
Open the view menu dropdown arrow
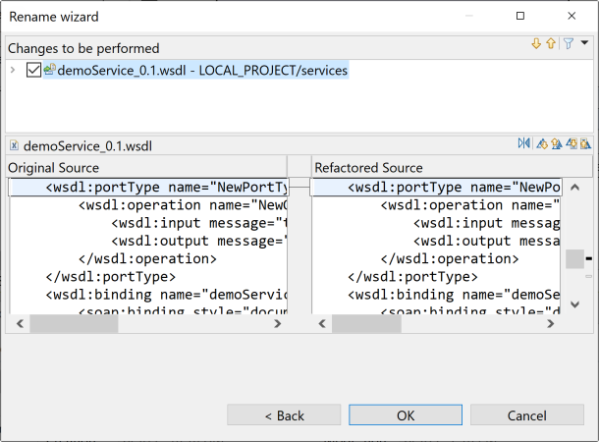[x=584, y=43]
